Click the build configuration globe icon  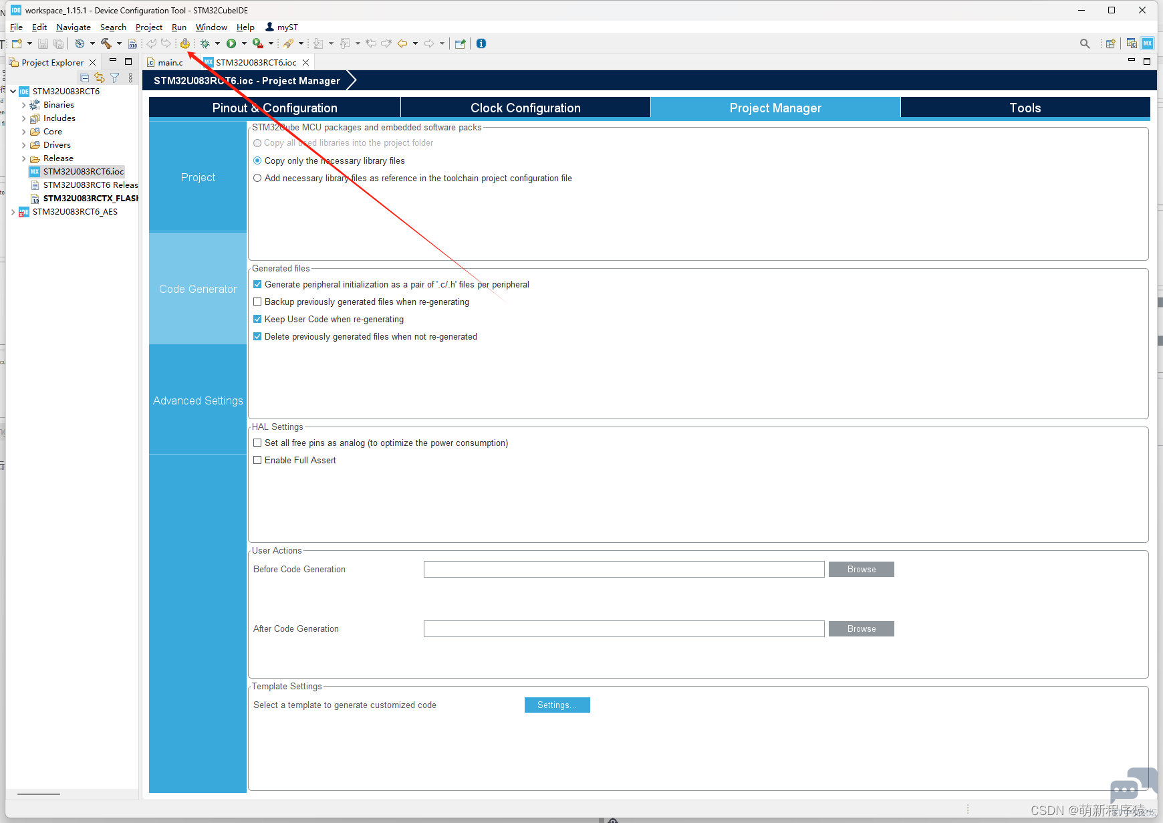coord(80,43)
